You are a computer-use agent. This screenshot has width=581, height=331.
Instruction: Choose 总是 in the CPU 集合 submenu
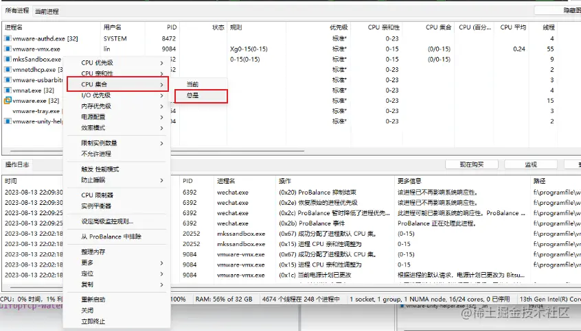tap(201, 95)
